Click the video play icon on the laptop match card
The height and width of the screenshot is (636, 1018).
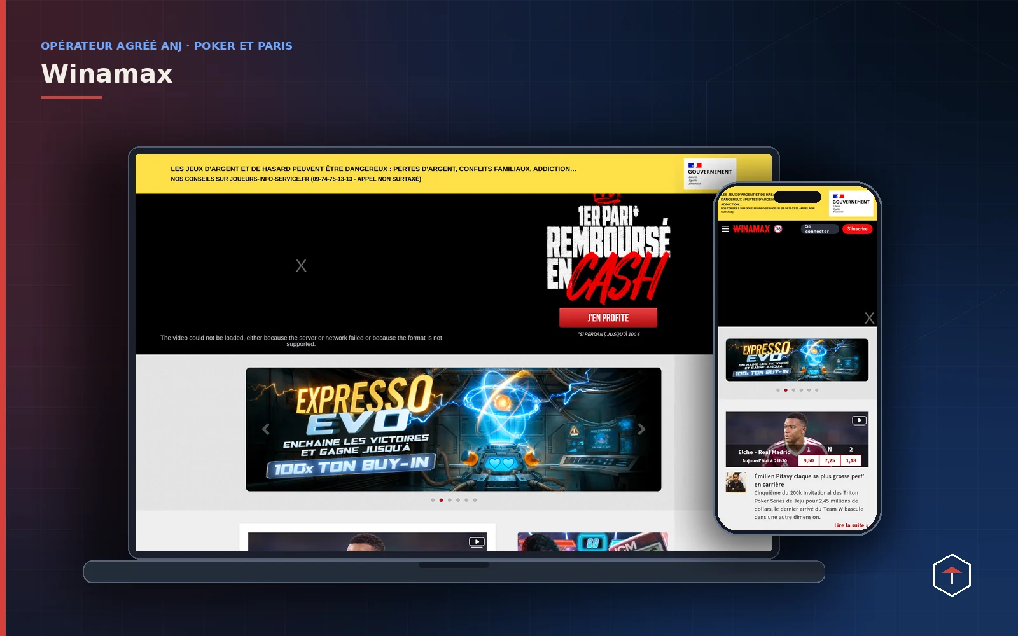477,542
